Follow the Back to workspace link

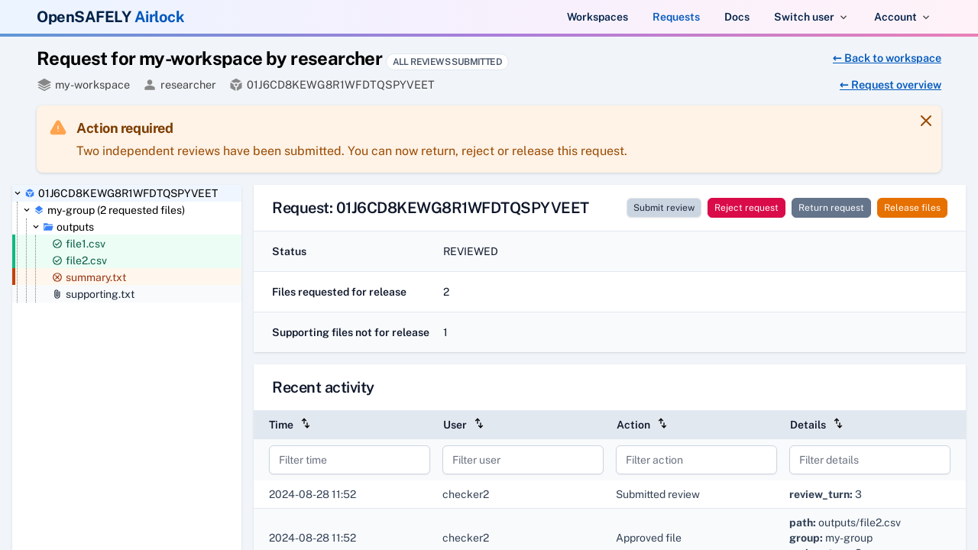click(886, 58)
